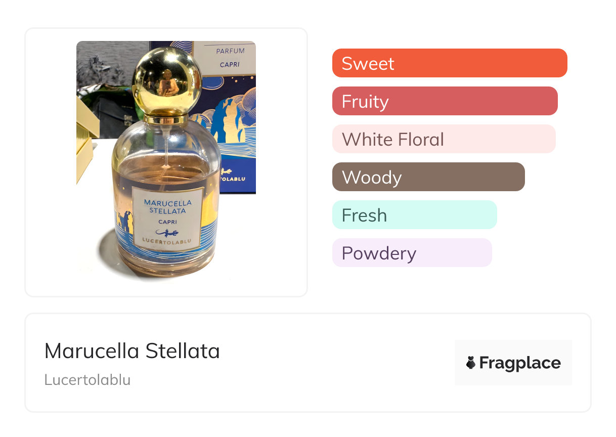
Task: Click the PARFUM CAPRI box label
Action: point(230,57)
